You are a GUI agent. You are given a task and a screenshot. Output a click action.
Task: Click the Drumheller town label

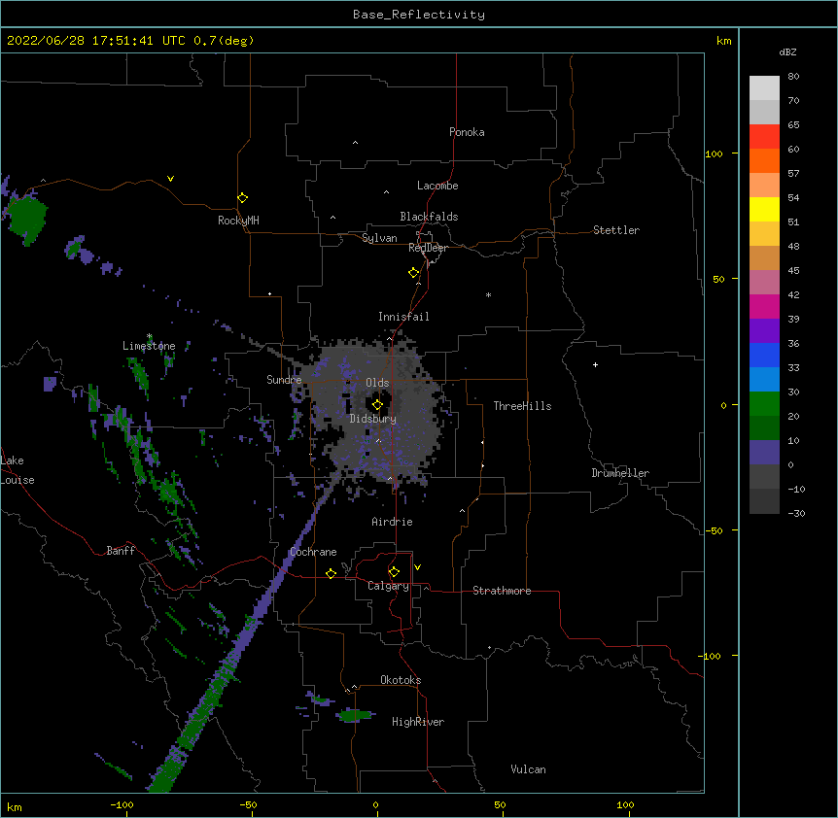(x=620, y=473)
